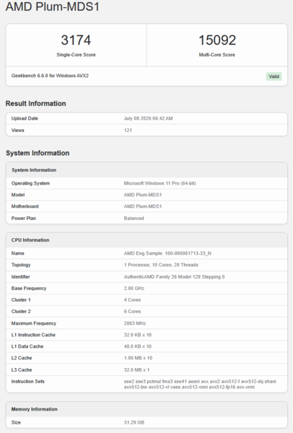Image resolution: width=293 pixels, height=433 pixels.
Task: Select L1 Instruction Cache 32.0 KB x 10
Action: click(x=138, y=336)
